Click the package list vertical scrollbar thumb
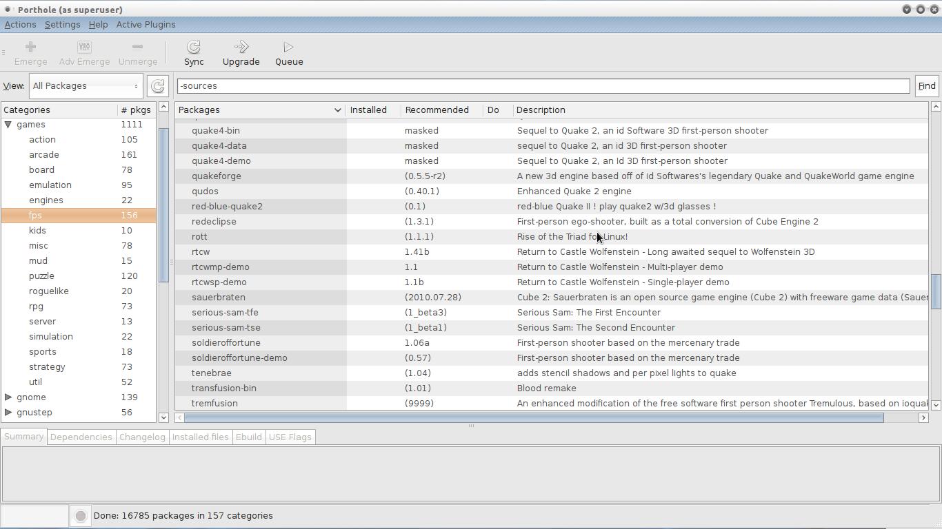Image resolution: width=942 pixels, height=529 pixels. click(936, 291)
